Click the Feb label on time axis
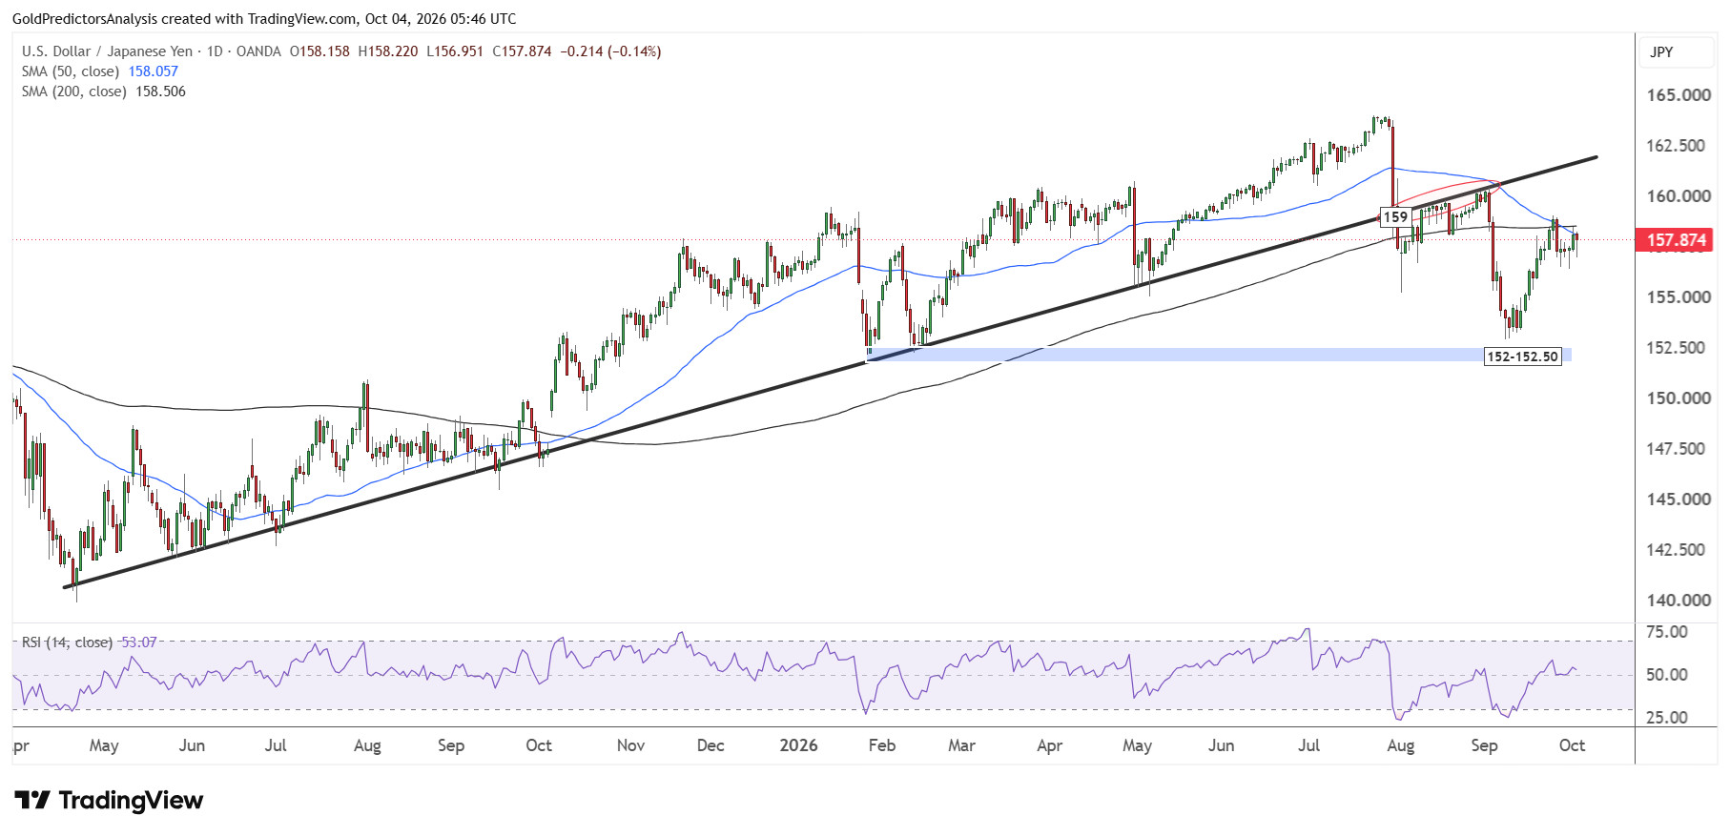 point(882,745)
